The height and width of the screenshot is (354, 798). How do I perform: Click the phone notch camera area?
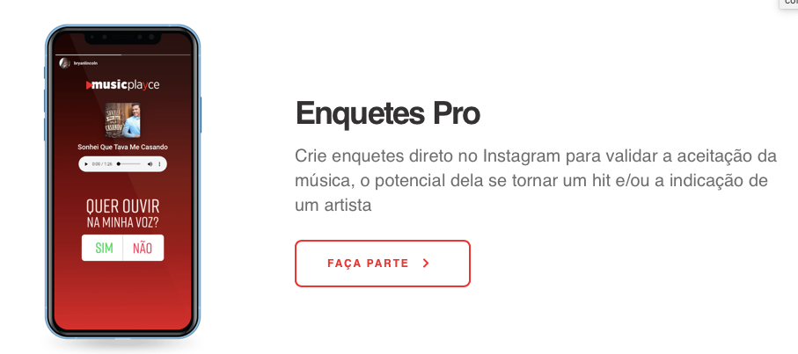point(122,38)
